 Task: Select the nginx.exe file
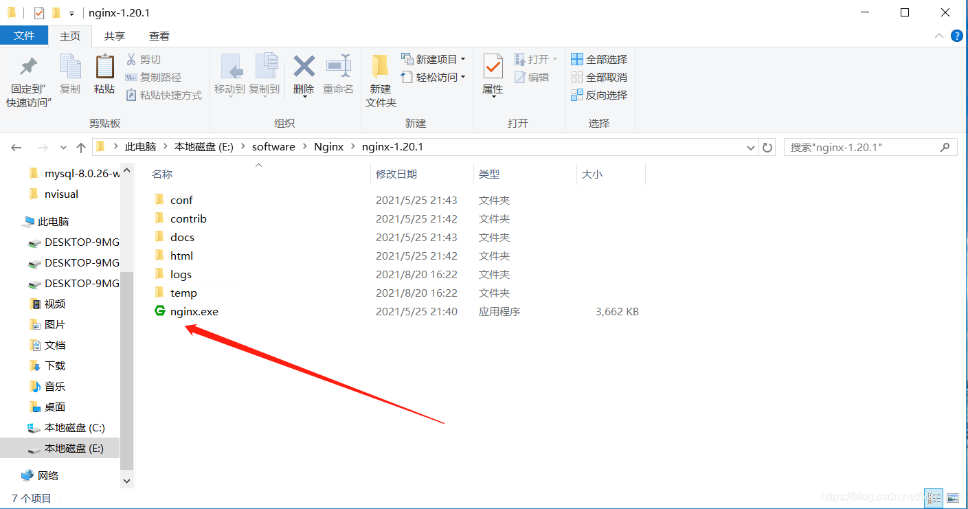[x=194, y=312]
